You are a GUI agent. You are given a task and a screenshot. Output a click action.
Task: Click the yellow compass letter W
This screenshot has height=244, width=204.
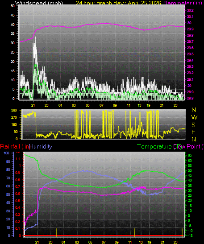[194, 117]
